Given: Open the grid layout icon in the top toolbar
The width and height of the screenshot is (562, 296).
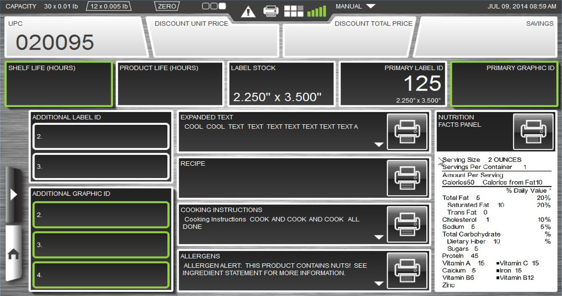Looking at the screenshot, I should tap(293, 10).
